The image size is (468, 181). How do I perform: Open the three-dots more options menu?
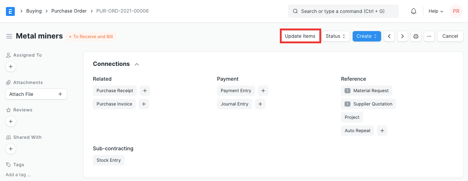pos(429,36)
